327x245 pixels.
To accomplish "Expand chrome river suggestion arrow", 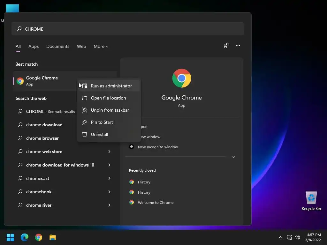I will (109, 205).
